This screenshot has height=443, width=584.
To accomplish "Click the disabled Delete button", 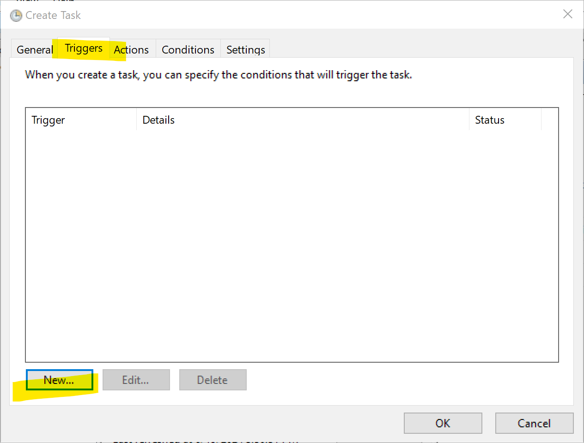I will click(x=213, y=380).
